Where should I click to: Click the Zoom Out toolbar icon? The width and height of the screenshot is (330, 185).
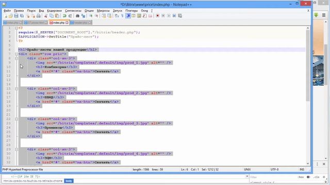tap(96, 16)
